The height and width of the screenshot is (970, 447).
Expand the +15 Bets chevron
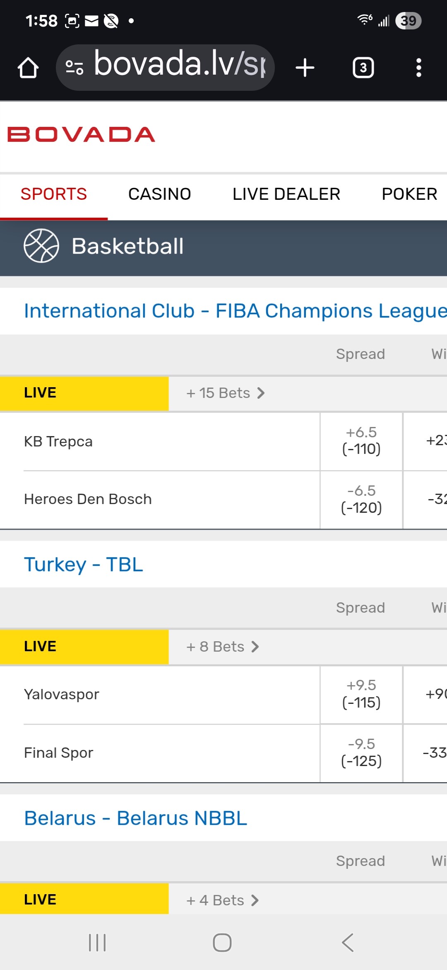point(261,393)
